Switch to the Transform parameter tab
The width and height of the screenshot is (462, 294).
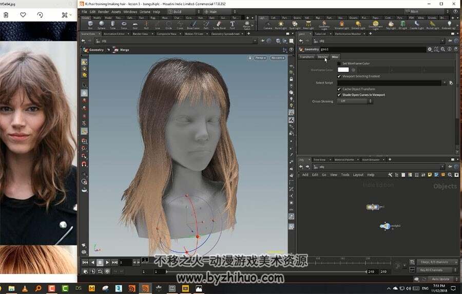(x=307, y=57)
